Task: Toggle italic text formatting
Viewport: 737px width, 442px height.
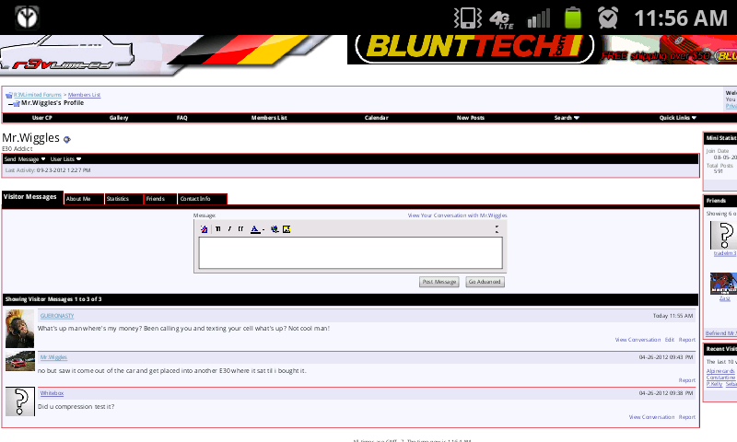Action: 229,228
